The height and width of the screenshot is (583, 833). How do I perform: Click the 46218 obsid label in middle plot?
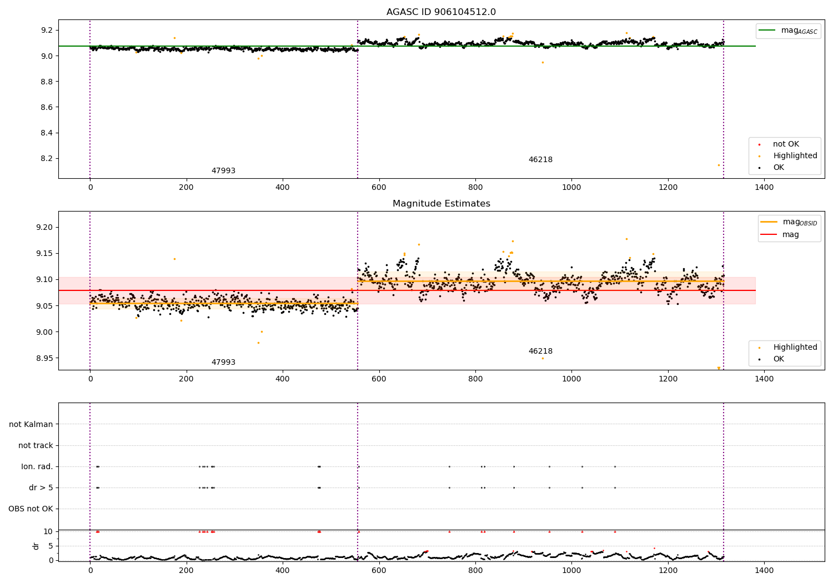540,351
